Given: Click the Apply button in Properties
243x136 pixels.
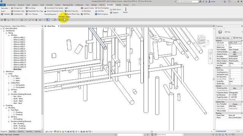Looking at the screenshot, I should tap(238, 131).
